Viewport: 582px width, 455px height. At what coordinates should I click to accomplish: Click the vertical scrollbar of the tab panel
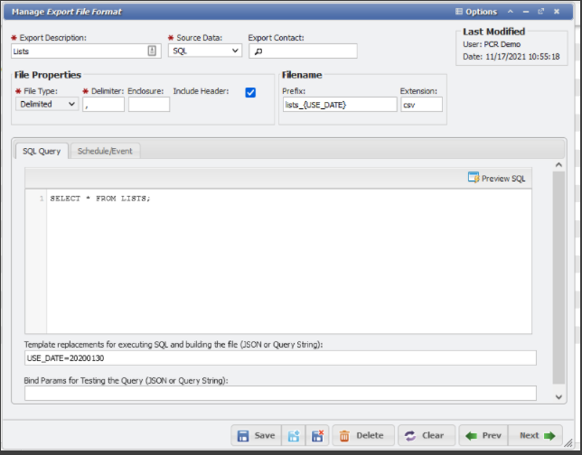point(559,271)
